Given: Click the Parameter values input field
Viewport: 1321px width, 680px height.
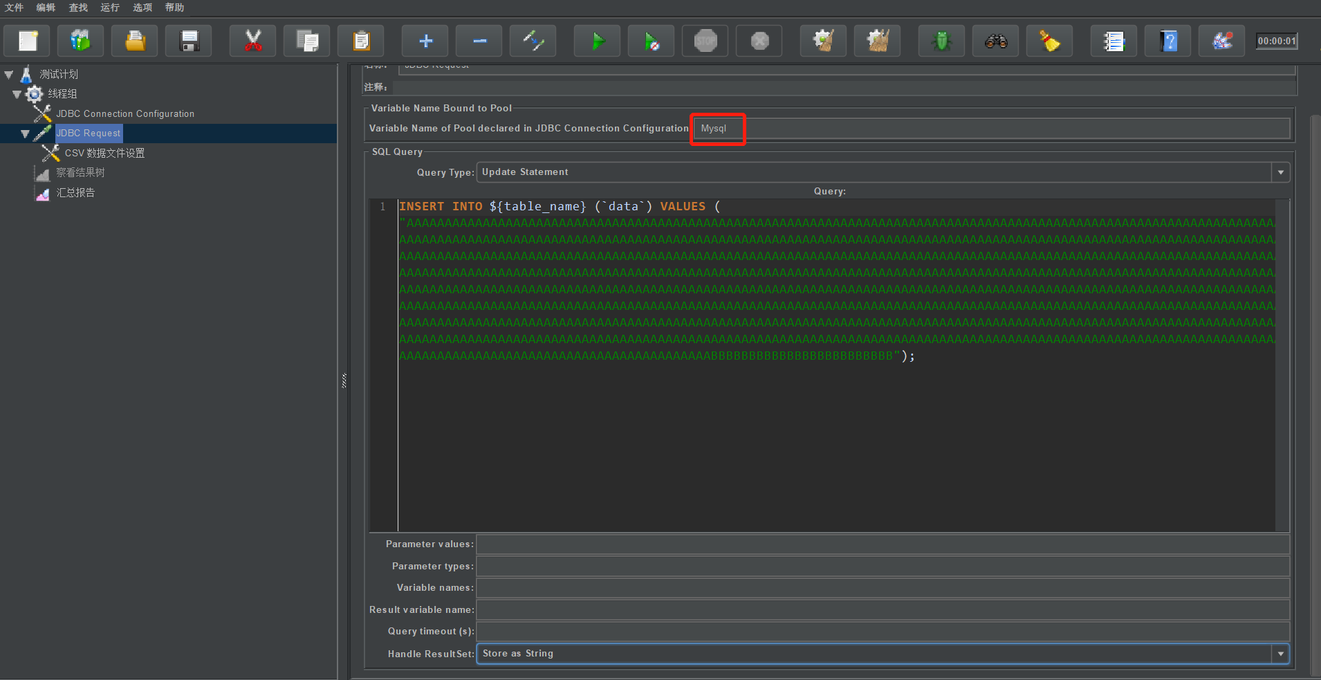Looking at the screenshot, I should pos(882,544).
